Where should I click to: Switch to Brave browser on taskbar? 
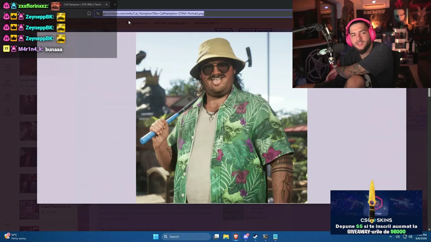point(236,237)
